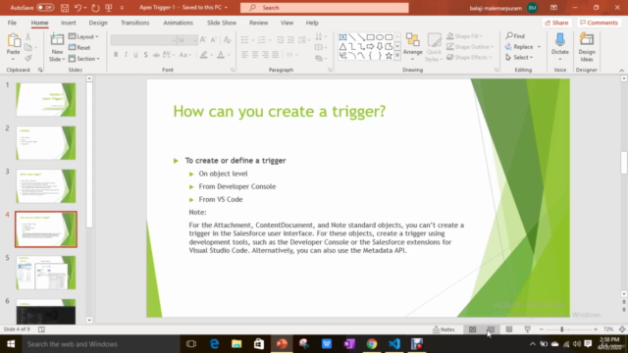The width and height of the screenshot is (628, 353).
Task: Click the Find button
Action: click(x=515, y=36)
